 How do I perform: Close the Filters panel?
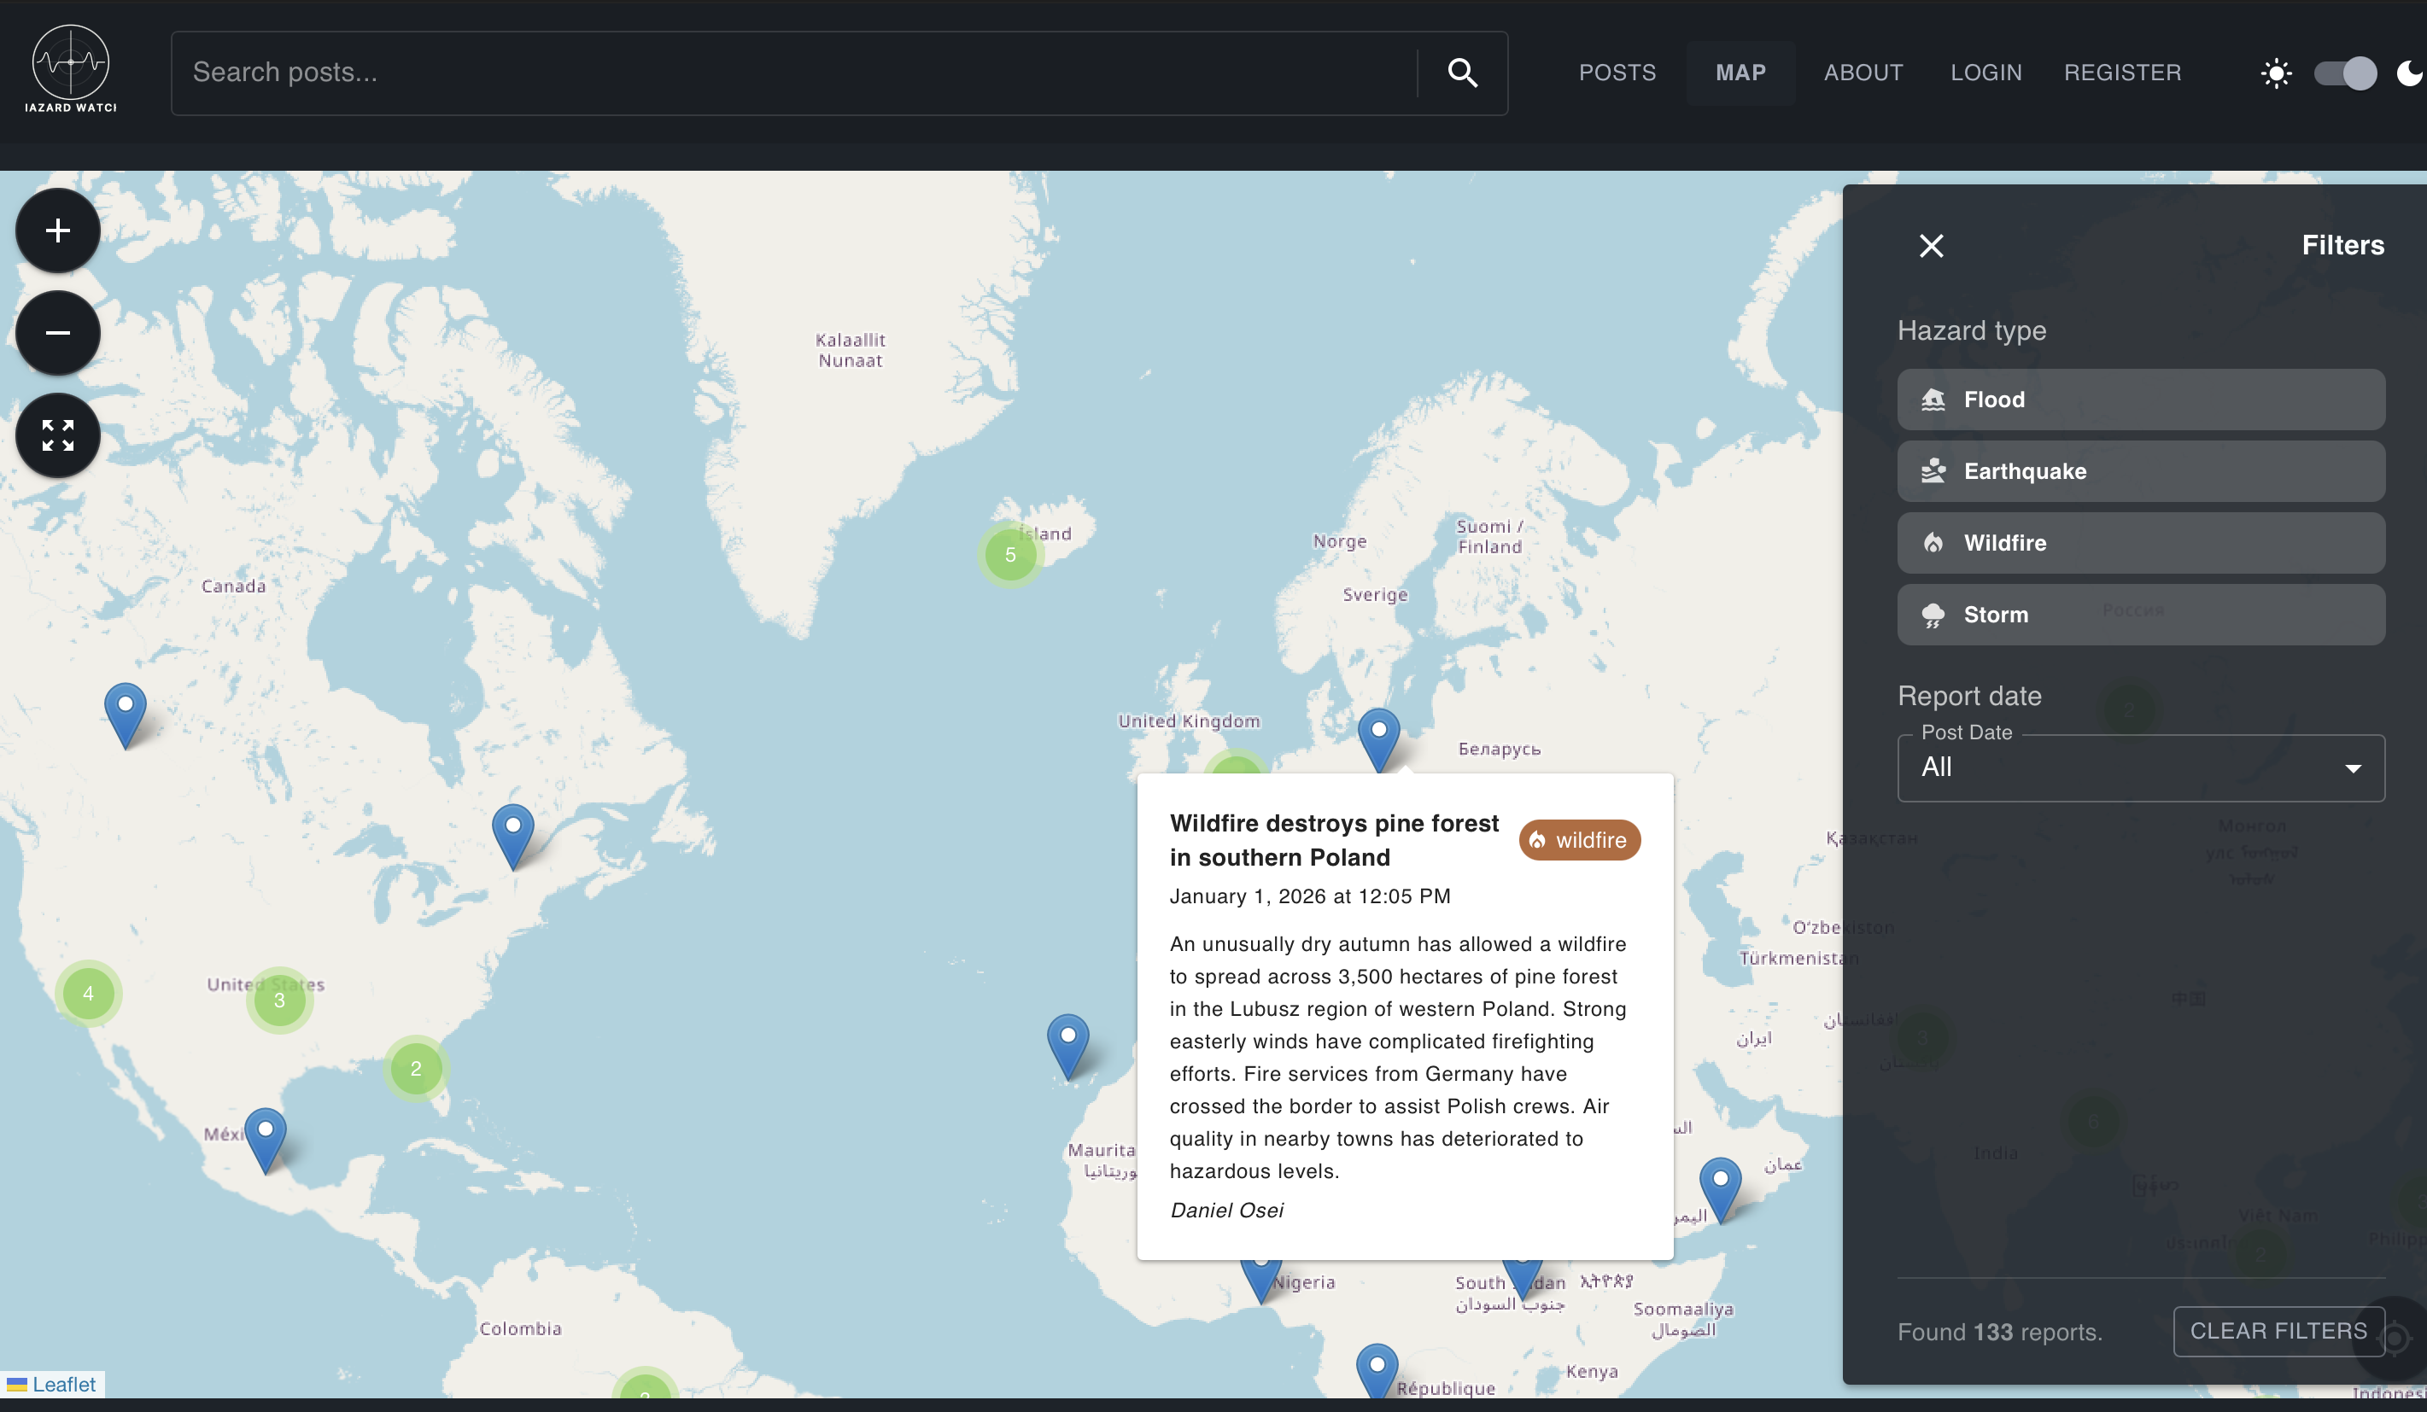[1931, 246]
